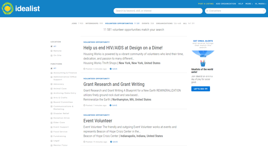The image size is (268, 147).
Task: Click the save checkmark icon for the HIV/AIDS listing
Action: pyautogui.click(x=111, y=69)
